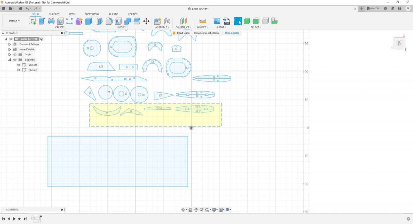Viewport: 413px width, 224px height.
Task: Choose the Revolve tool
Action: tap(51, 21)
